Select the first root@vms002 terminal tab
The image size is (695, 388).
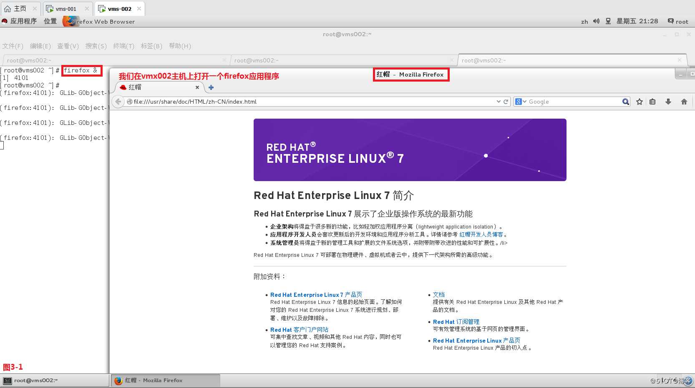tap(116, 60)
